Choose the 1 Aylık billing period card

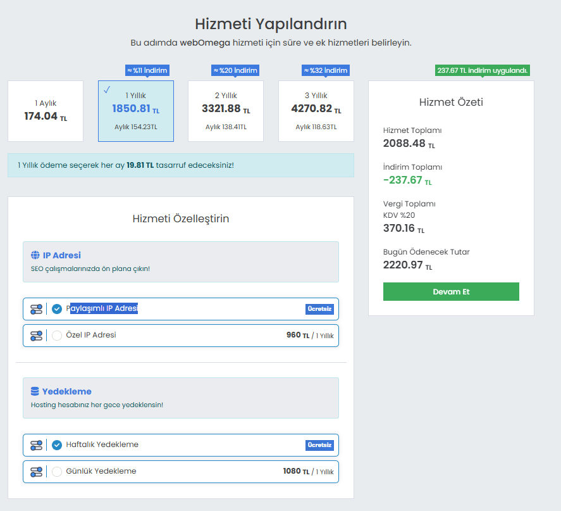point(46,111)
